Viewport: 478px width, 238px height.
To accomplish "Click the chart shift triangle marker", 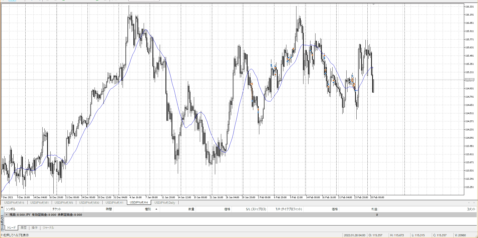I will point(373,4).
